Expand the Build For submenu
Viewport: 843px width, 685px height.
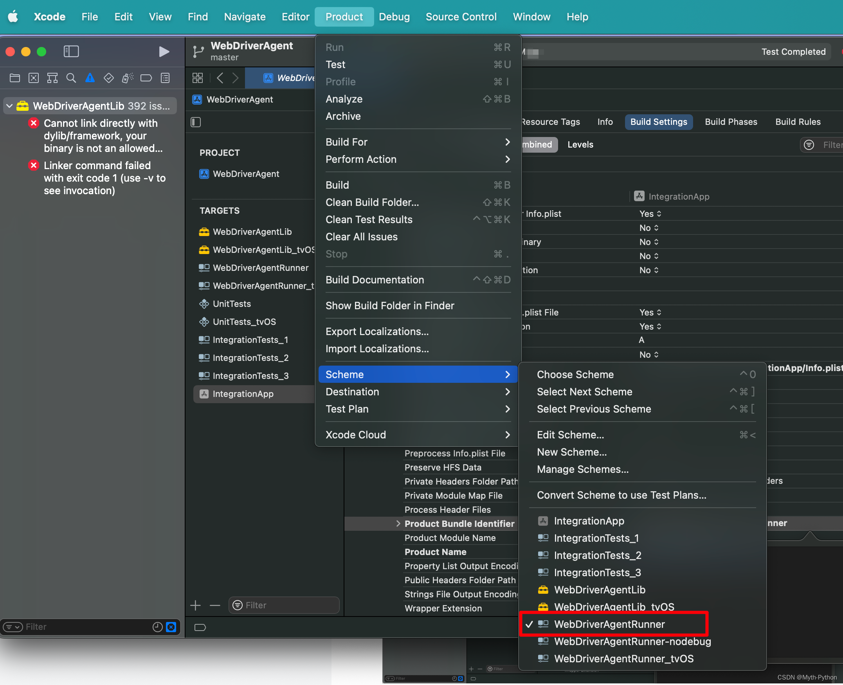(417, 142)
